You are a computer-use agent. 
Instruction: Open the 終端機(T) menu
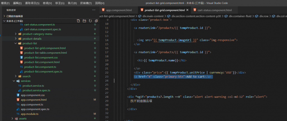click(86, 3)
